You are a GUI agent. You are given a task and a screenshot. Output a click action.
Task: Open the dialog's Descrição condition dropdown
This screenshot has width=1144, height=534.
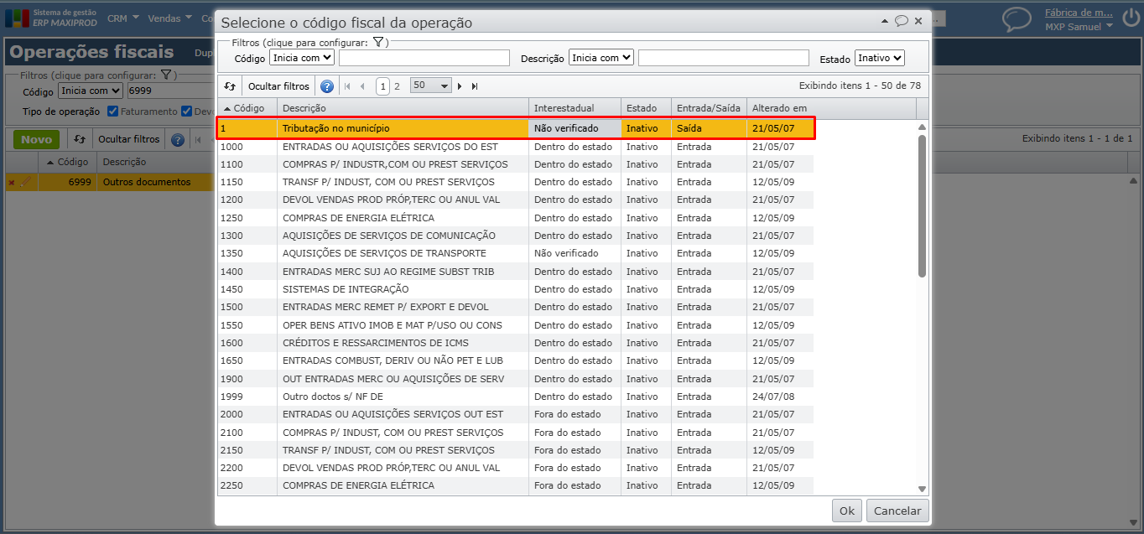pyautogui.click(x=601, y=58)
